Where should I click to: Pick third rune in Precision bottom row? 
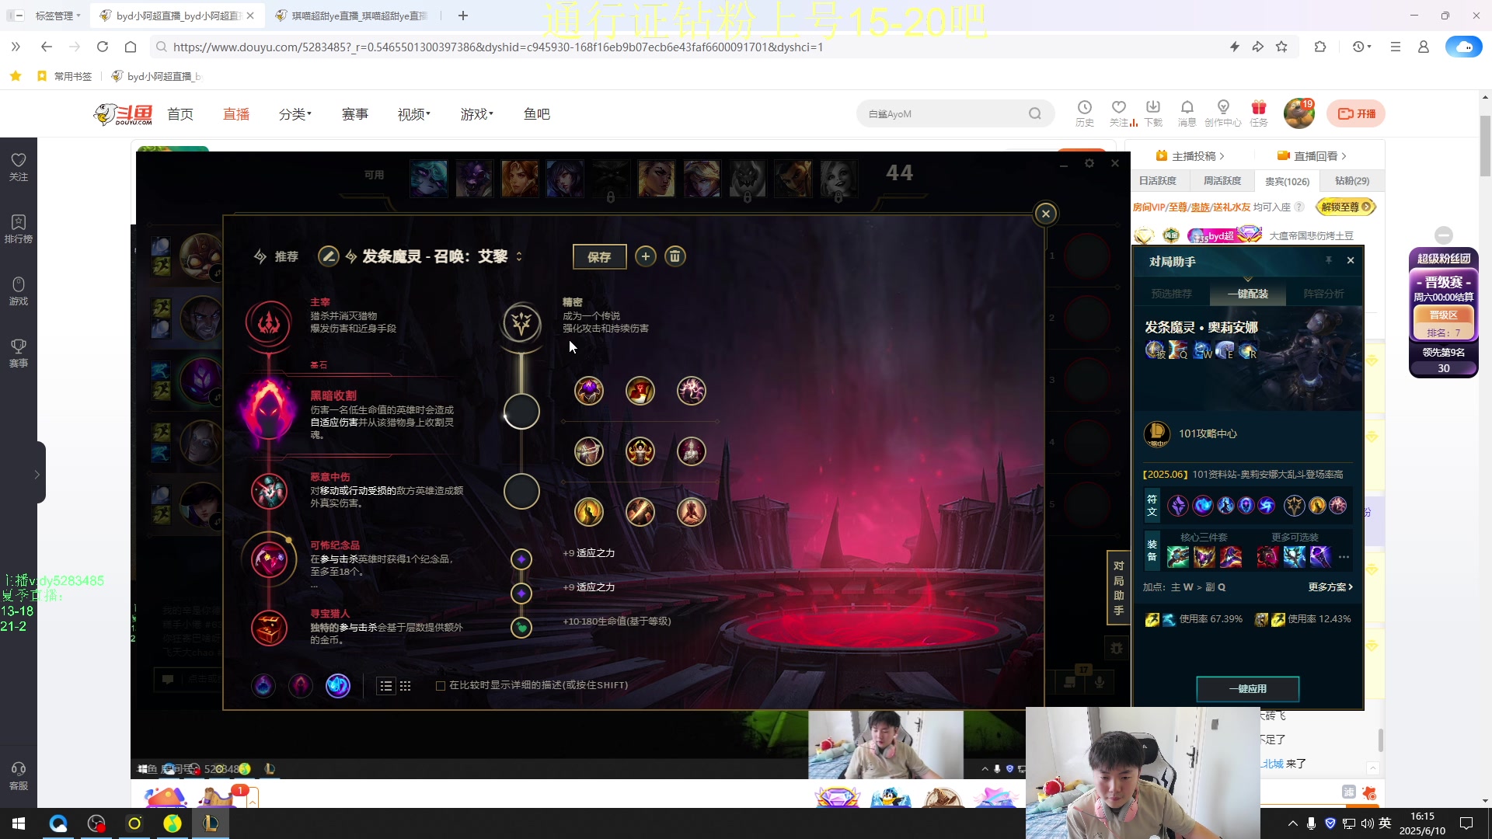point(692,512)
